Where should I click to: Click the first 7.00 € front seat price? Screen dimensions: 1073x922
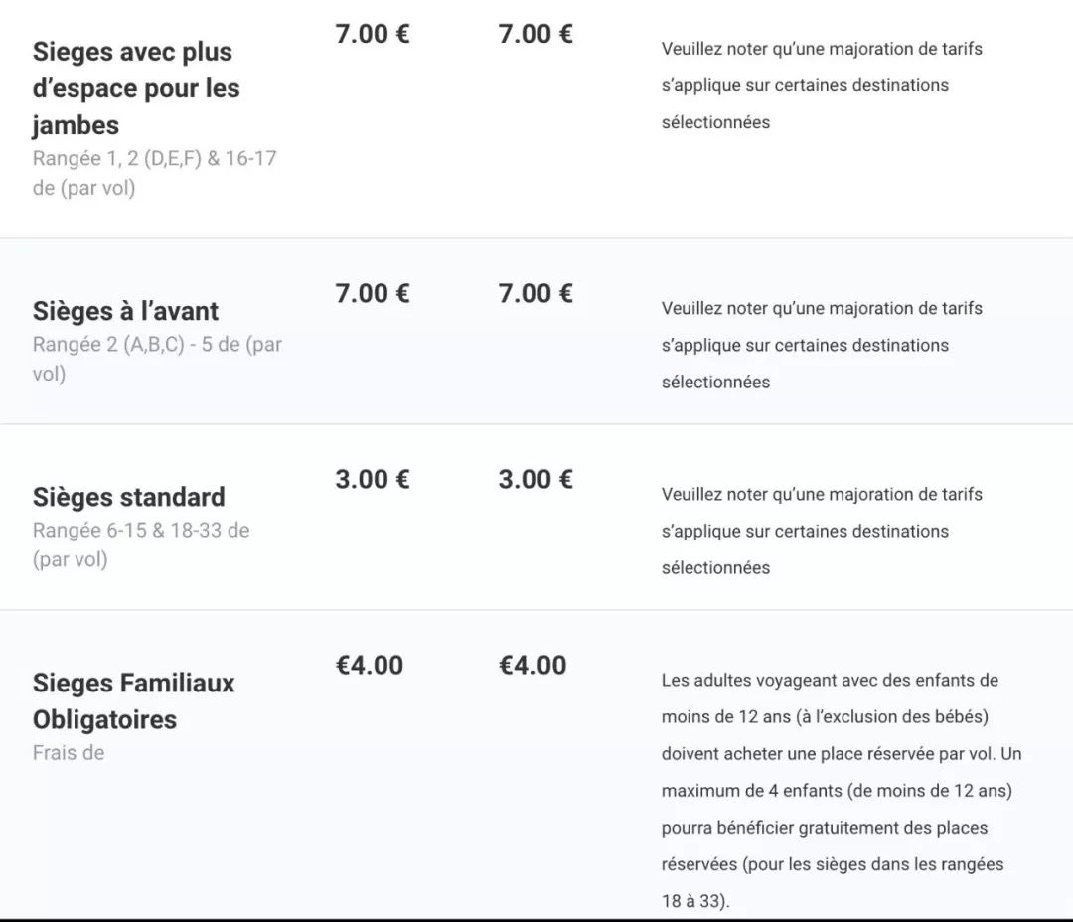tap(373, 293)
